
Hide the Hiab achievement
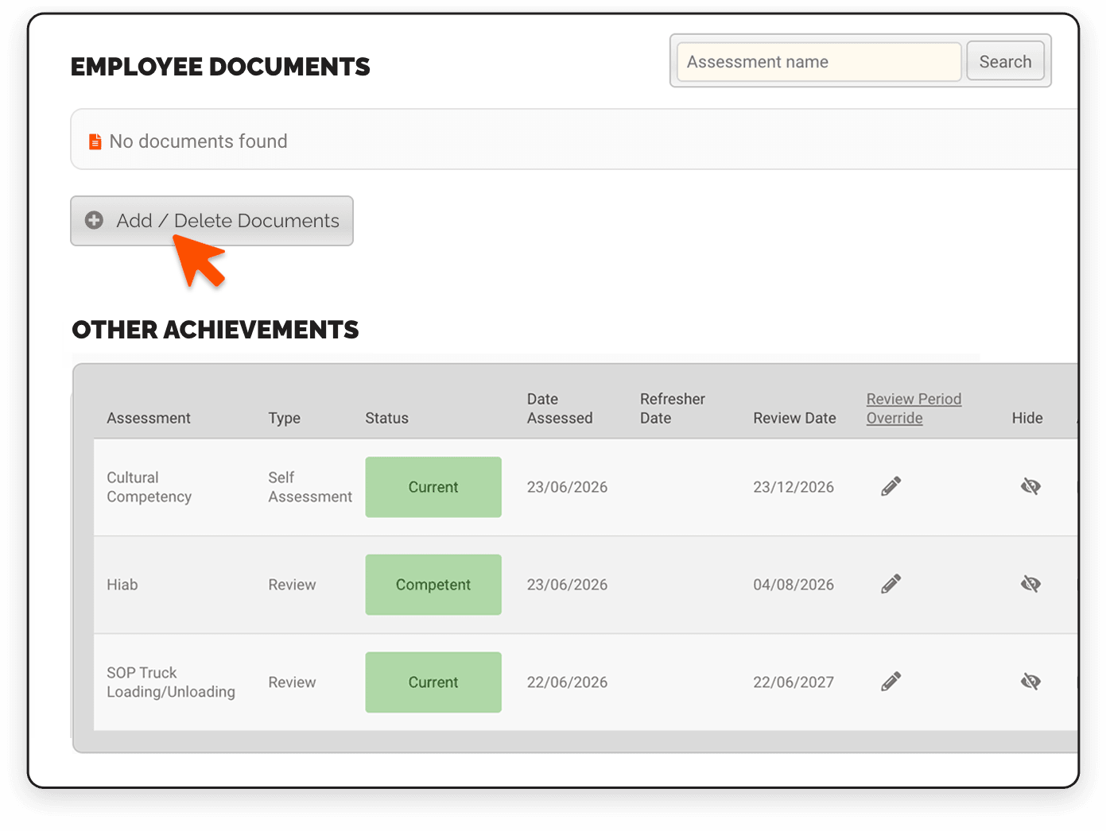coord(1030,584)
